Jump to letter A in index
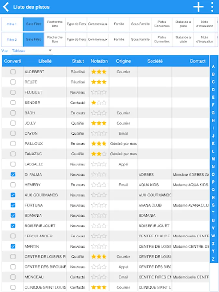The width and height of the screenshot is (219, 292). [x=213, y=67]
